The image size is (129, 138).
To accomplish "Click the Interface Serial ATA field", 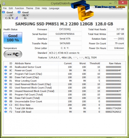I will pos(65,39).
